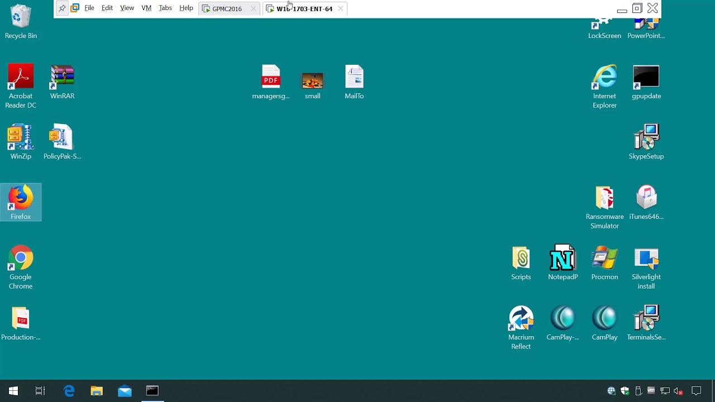Launch Acrobat Reader DC shortcut

[x=21, y=87]
